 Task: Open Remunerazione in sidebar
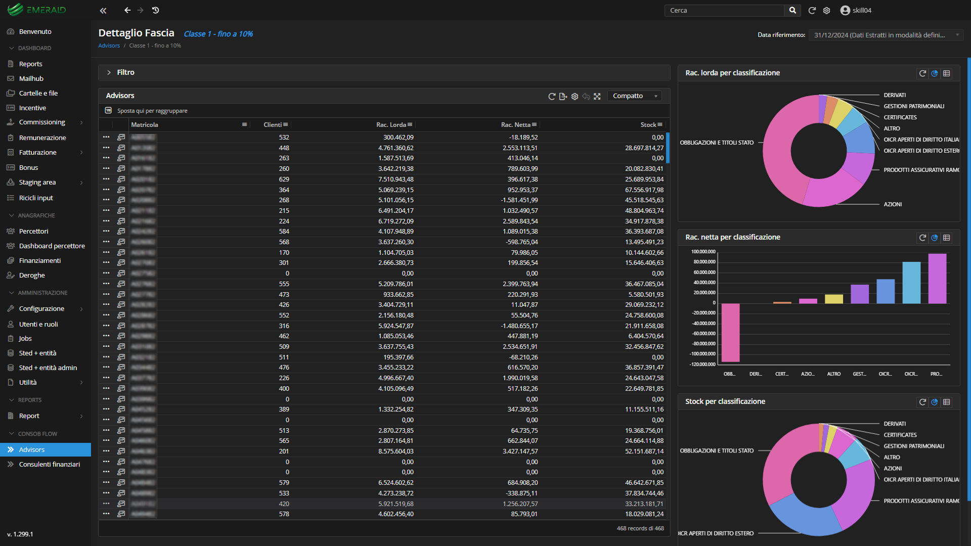coord(46,138)
